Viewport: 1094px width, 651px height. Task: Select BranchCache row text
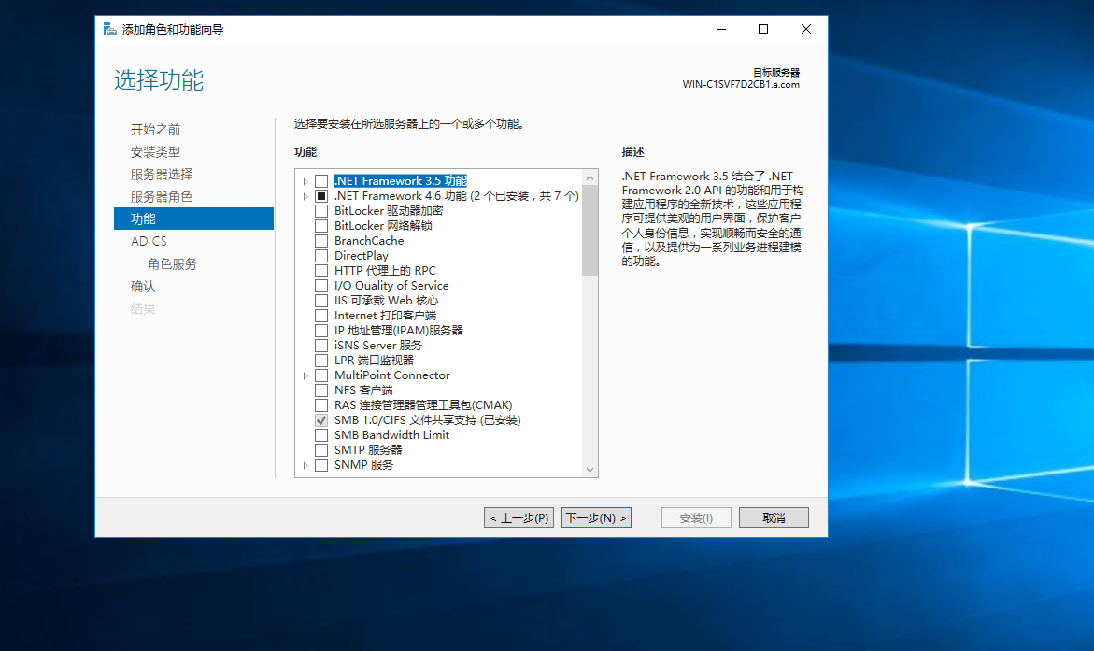tap(368, 241)
